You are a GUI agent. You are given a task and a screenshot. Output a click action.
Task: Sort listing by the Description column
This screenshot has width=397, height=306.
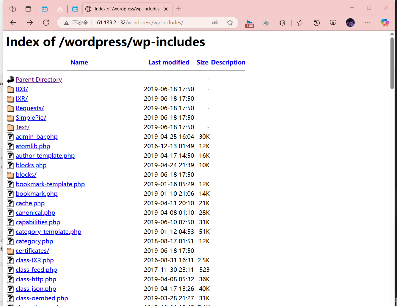point(228,62)
